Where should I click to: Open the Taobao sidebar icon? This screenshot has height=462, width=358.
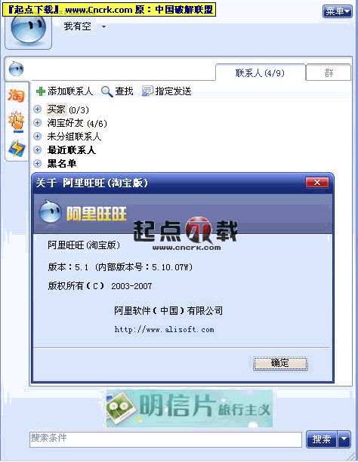pos(16,95)
